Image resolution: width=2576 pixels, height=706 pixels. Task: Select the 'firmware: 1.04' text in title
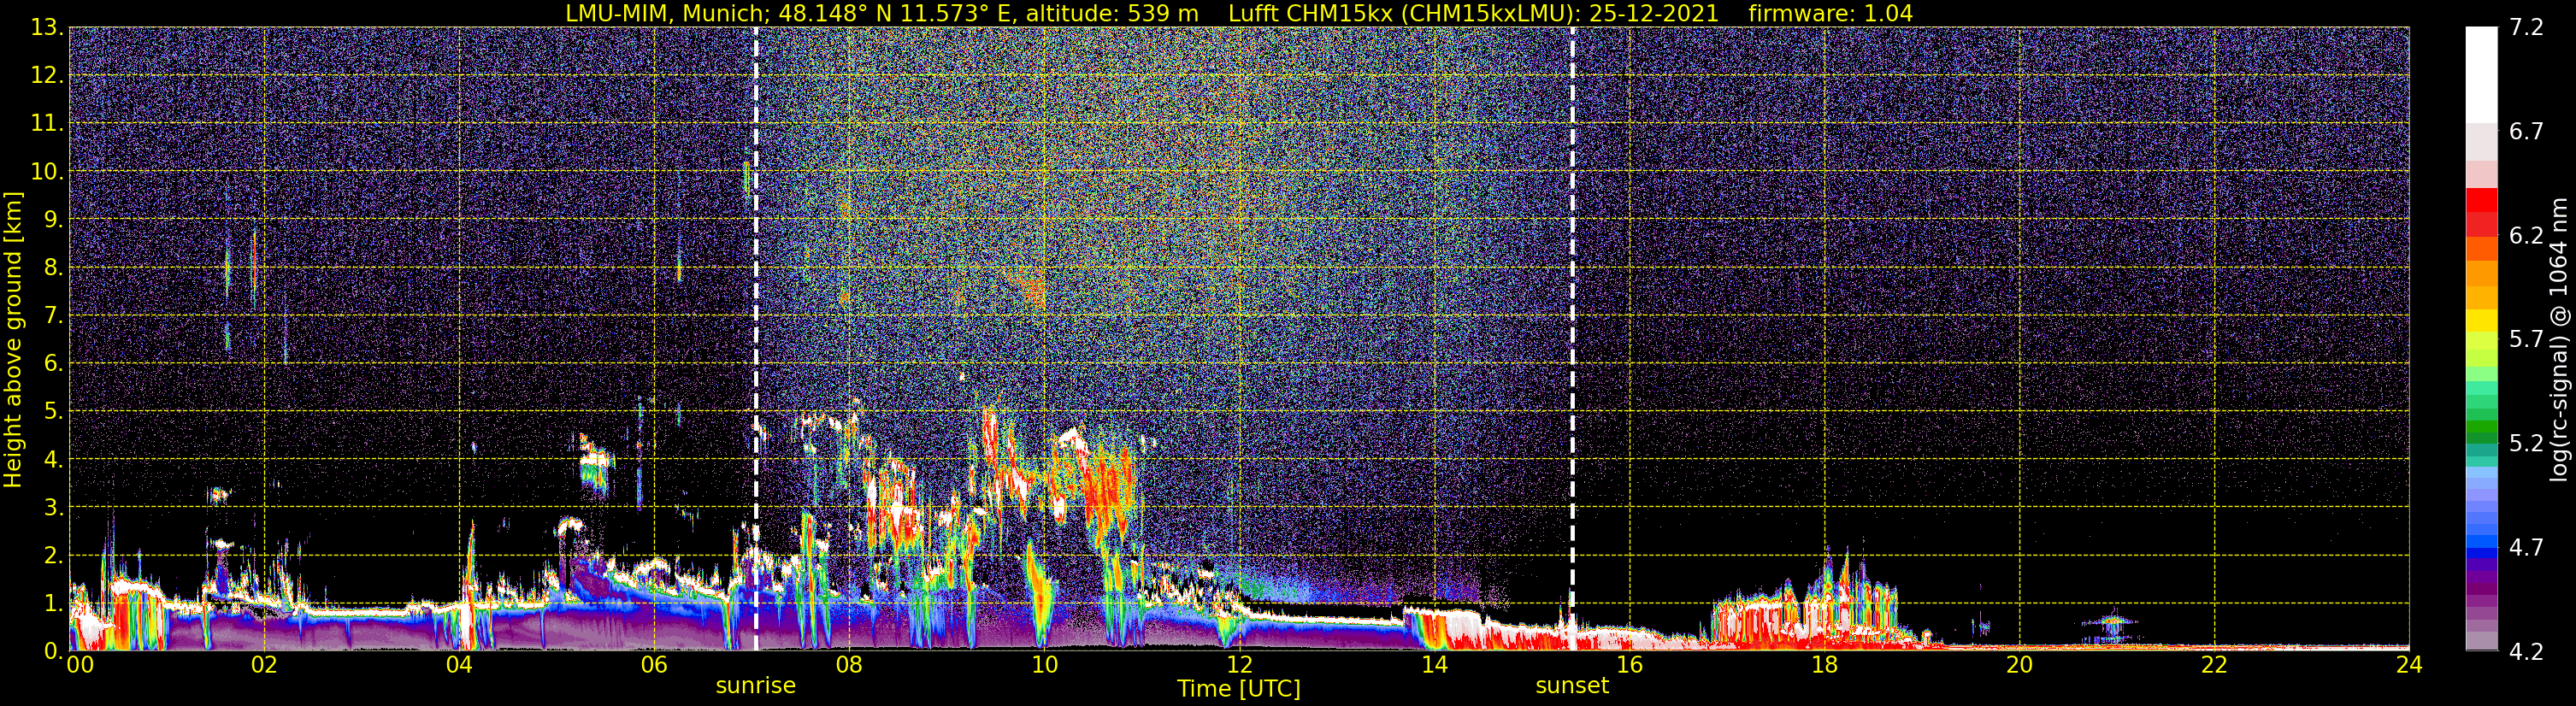pos(1830,13)
